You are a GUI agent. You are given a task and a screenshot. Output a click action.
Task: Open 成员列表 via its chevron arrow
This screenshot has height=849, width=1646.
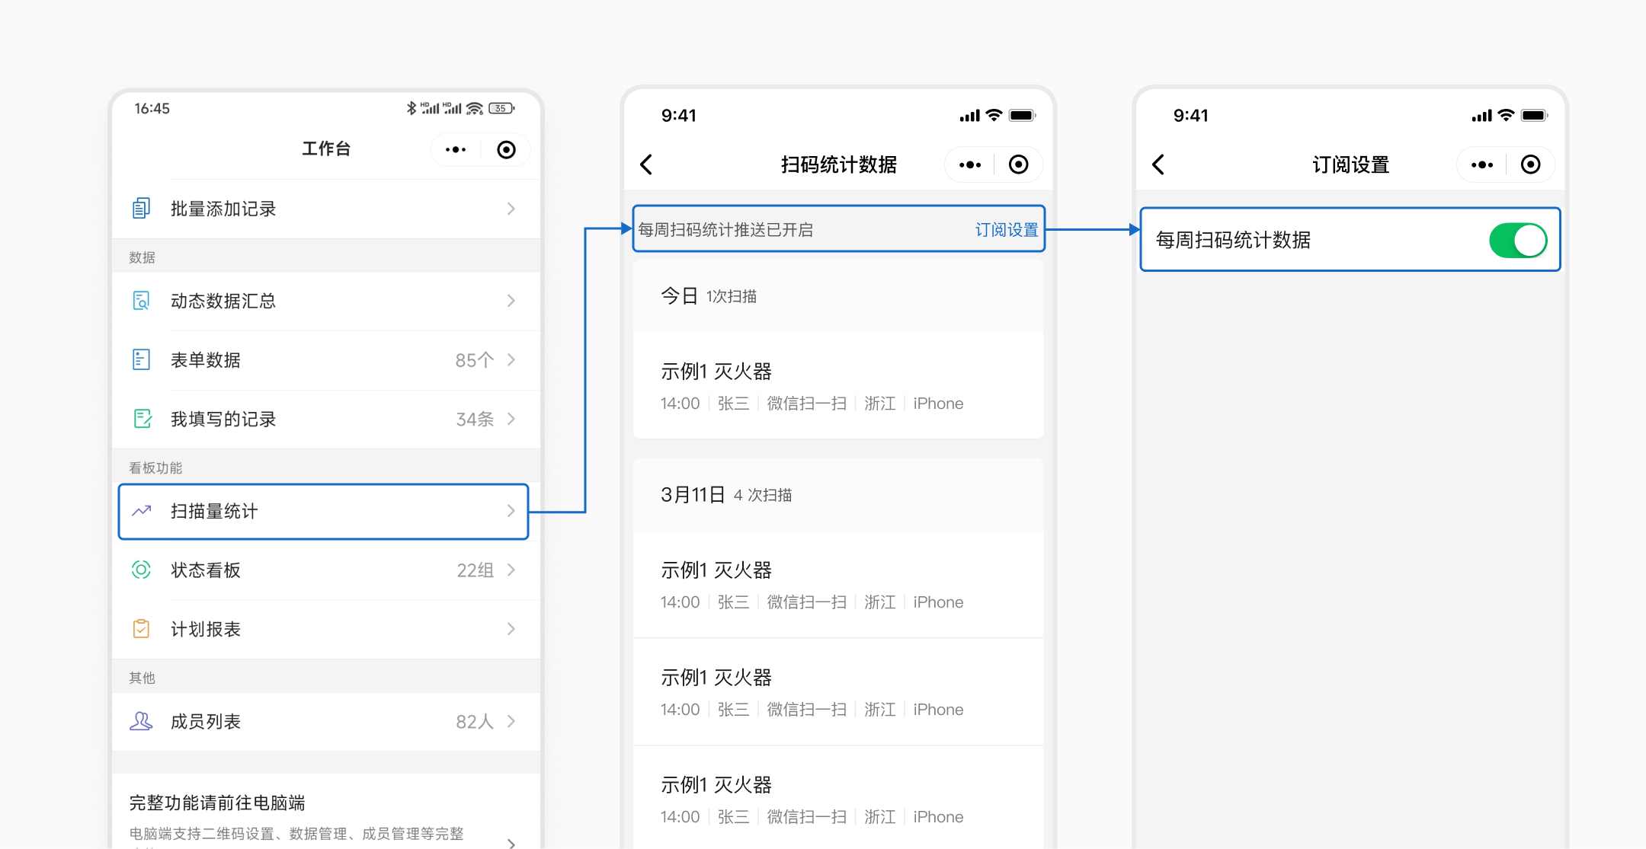coord(511,721)
